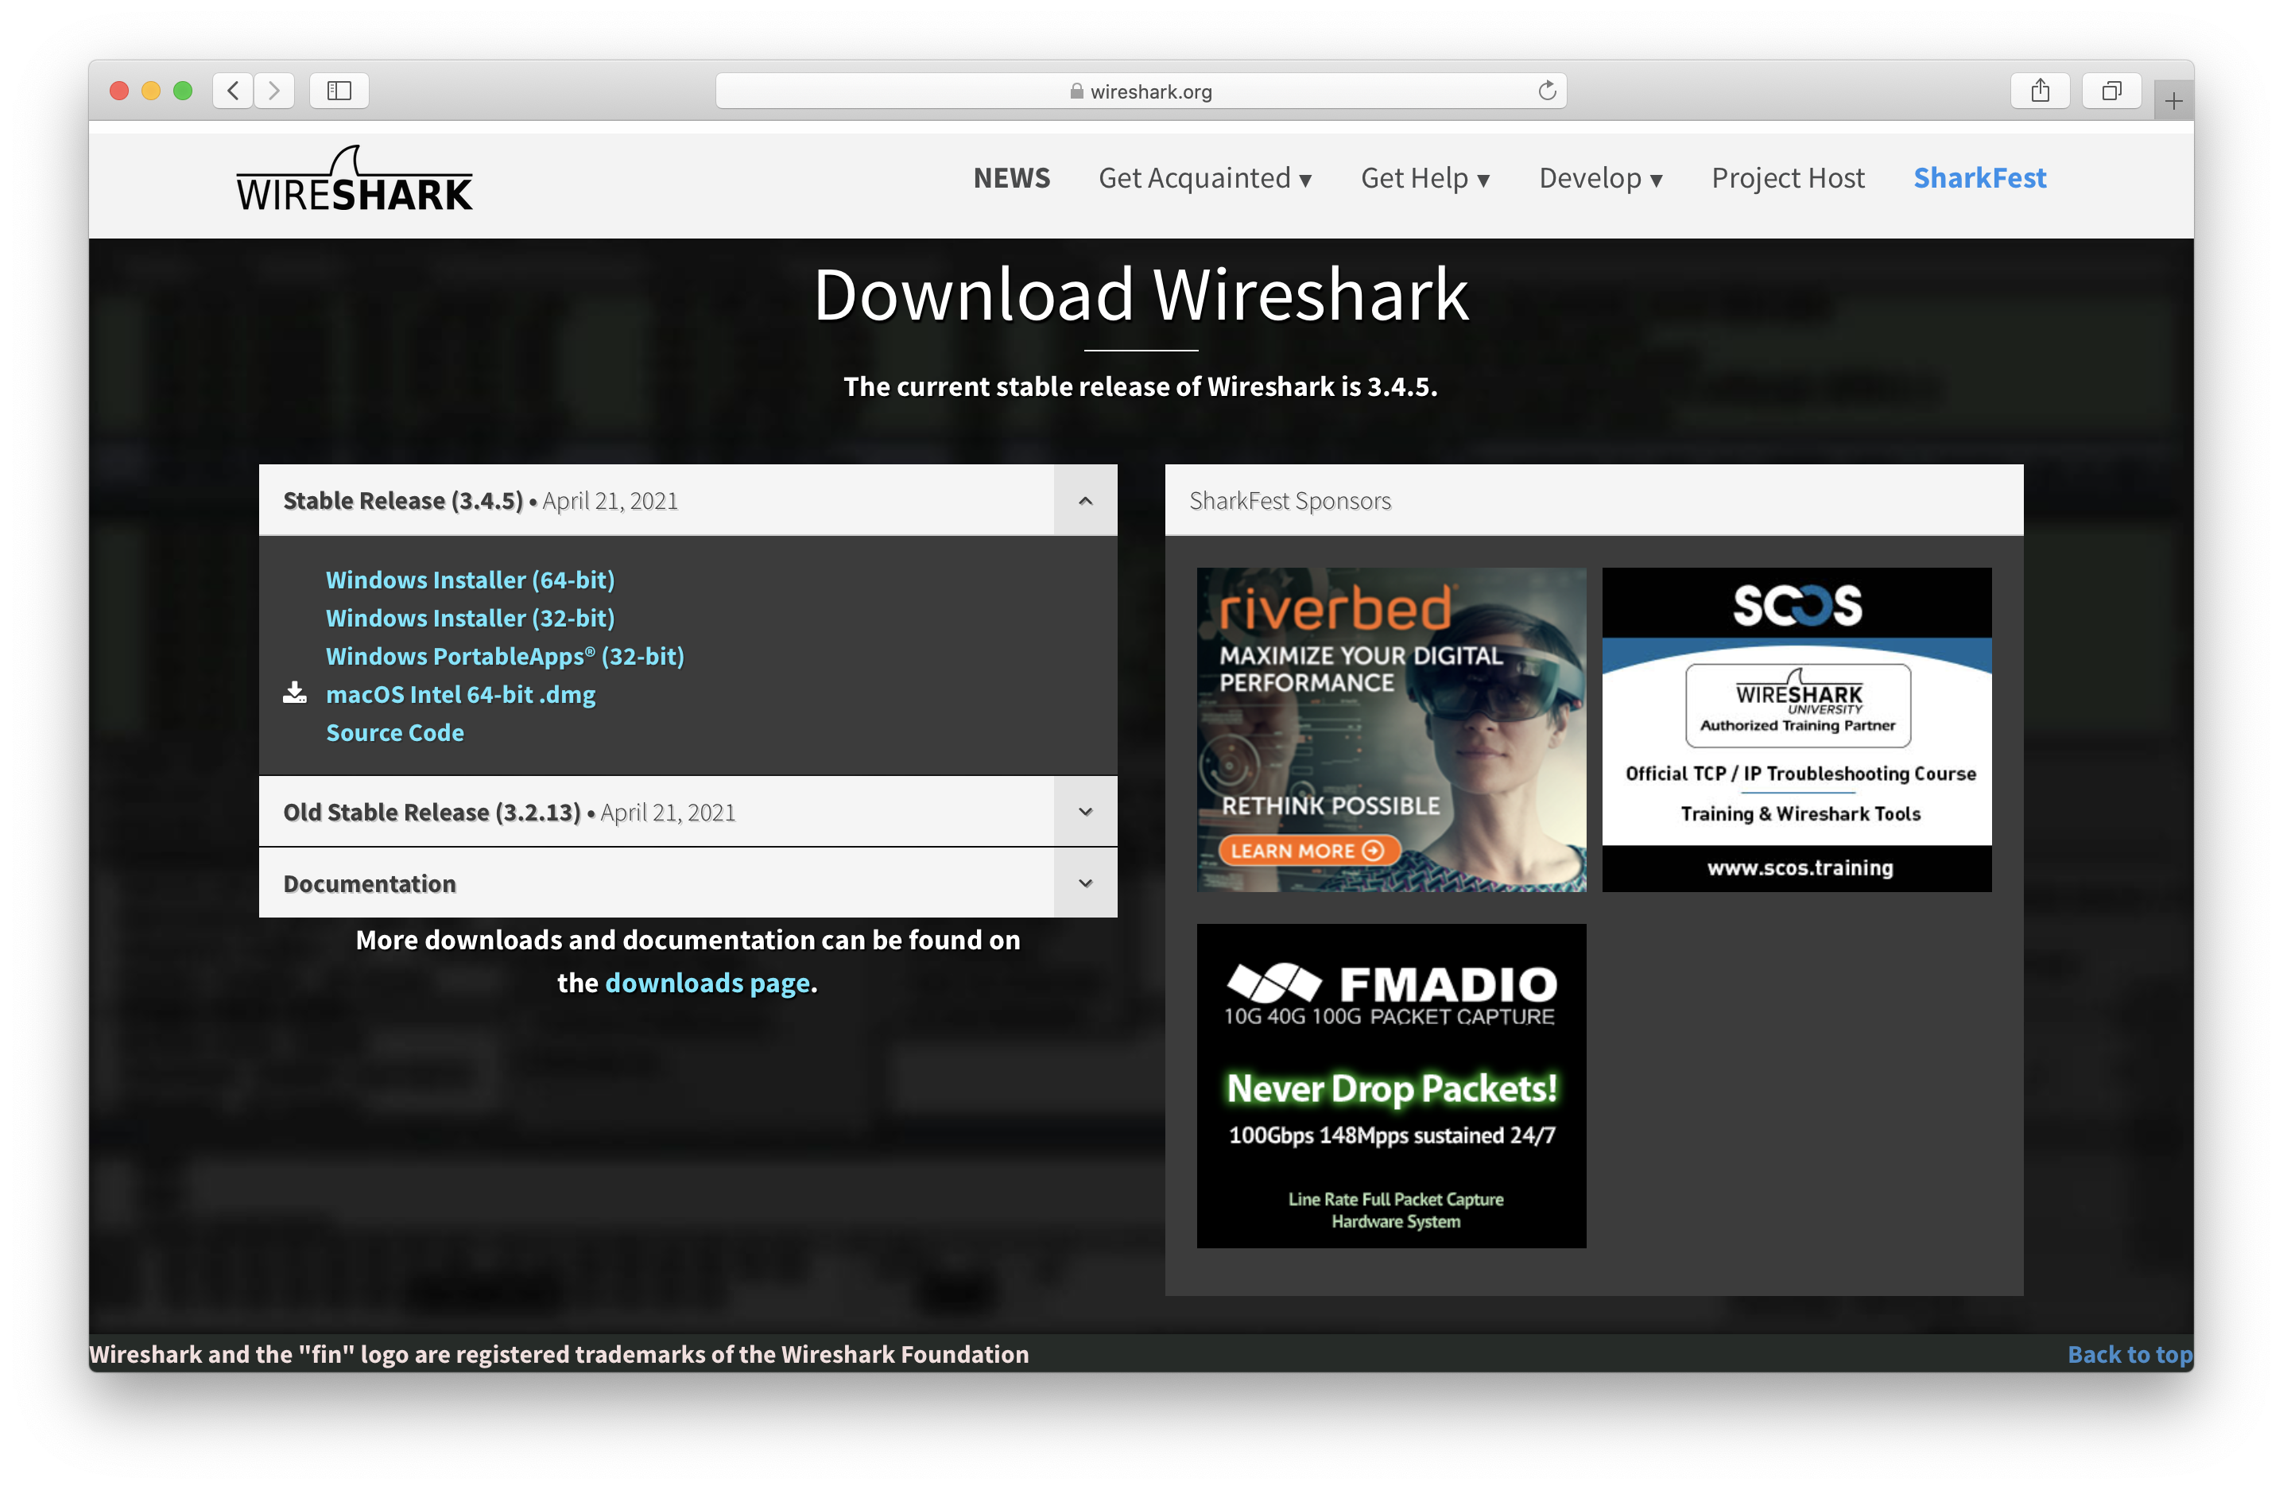The height and width of the screenshot is (1490, 2283).
Task: Click the current stable release 3.4.5 text
Action: point(1141,386)
